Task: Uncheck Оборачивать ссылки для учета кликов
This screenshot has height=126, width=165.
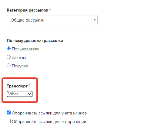Action: click(x=8, y=113)
